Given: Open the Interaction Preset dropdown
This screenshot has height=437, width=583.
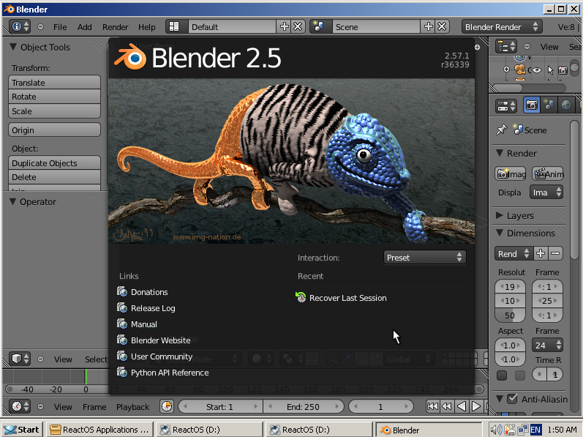Looking at the screenshot, I should pyautogui.click(x=424, y=258).
